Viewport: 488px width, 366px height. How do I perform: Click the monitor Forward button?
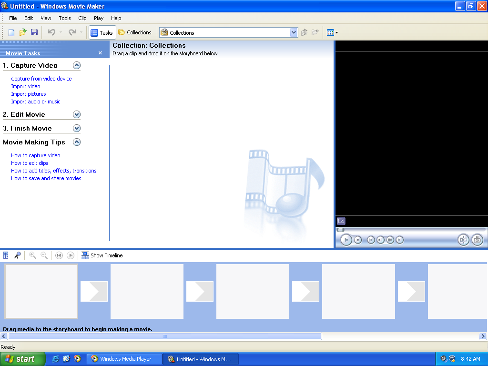click(400, 240)
